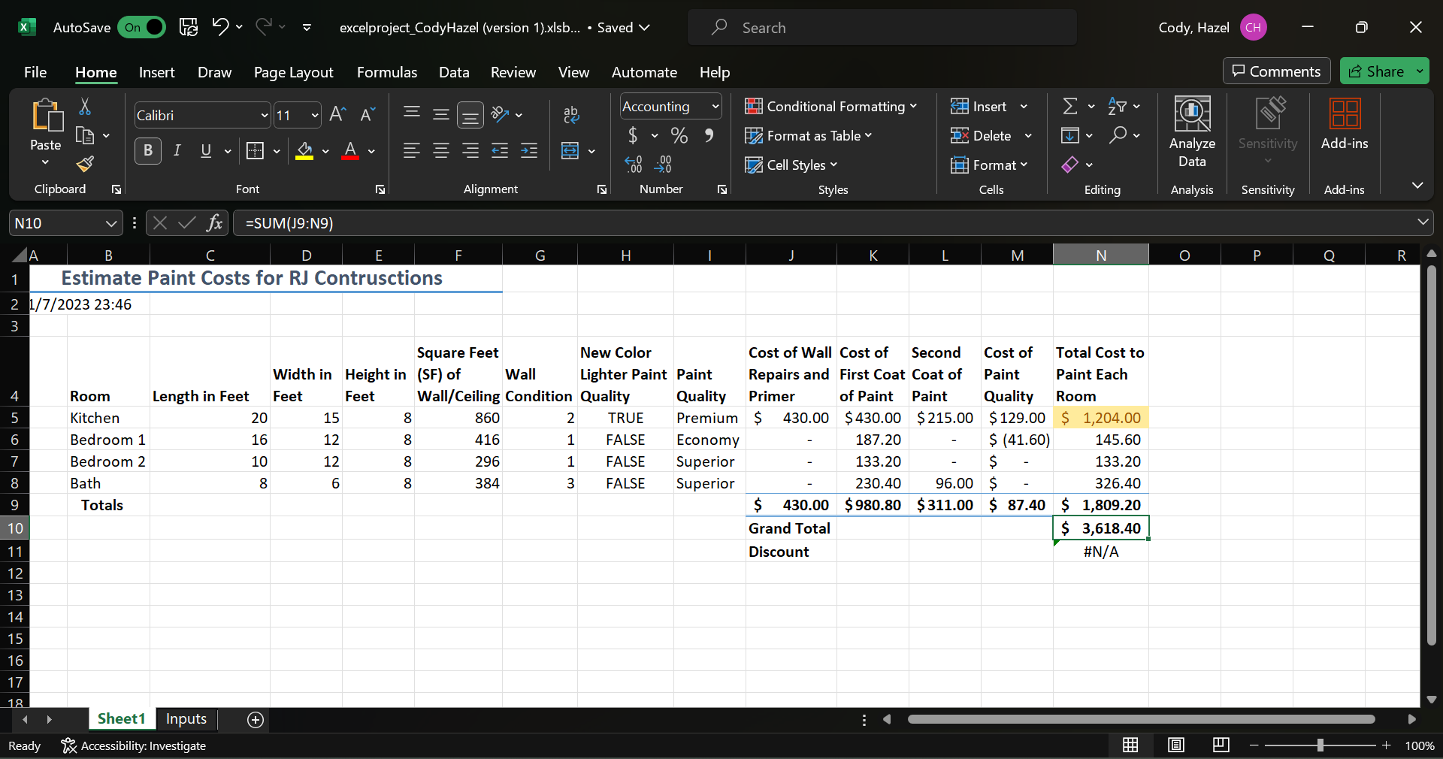Viewport: 1443px width, 759px height.
Task: Open the Analyze Data tool
Action: pos(1192,133)
